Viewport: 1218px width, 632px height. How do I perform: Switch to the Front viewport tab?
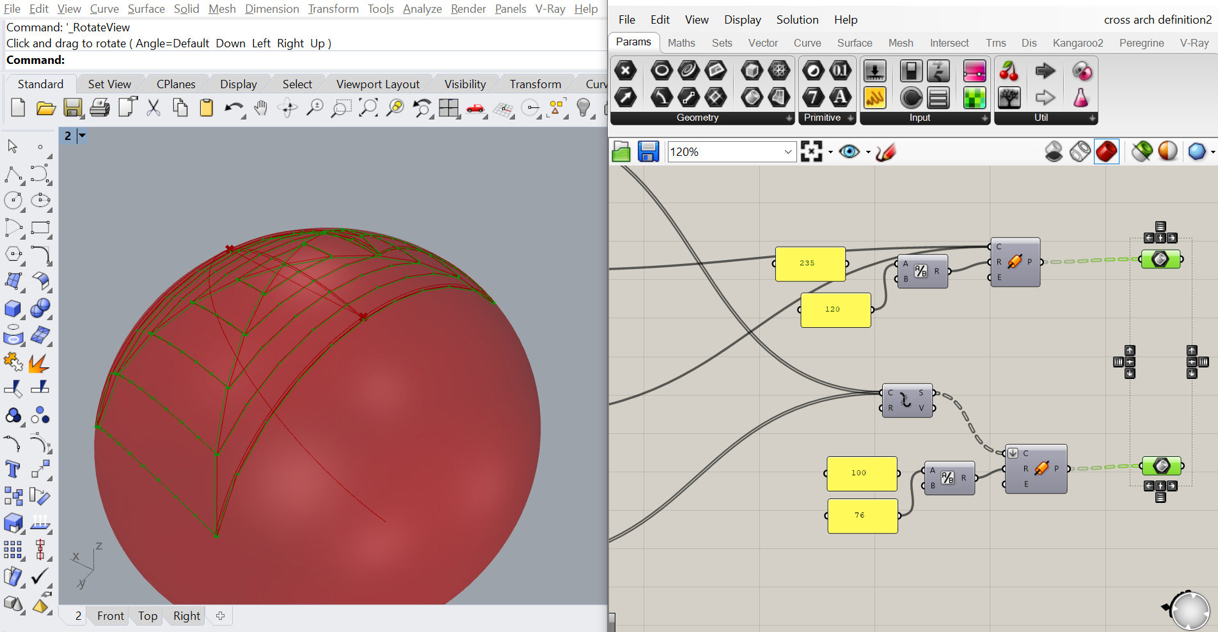point(111,616)
